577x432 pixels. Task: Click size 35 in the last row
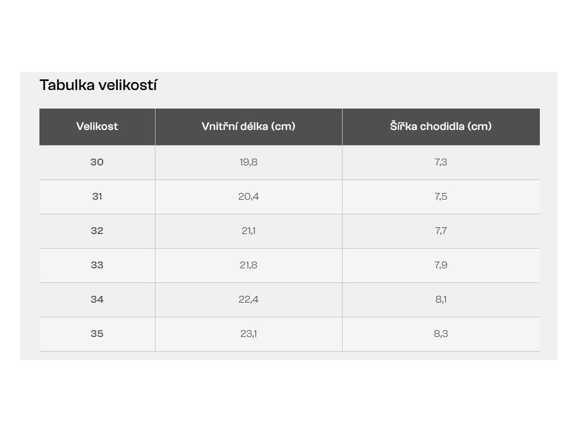point(97,334)
